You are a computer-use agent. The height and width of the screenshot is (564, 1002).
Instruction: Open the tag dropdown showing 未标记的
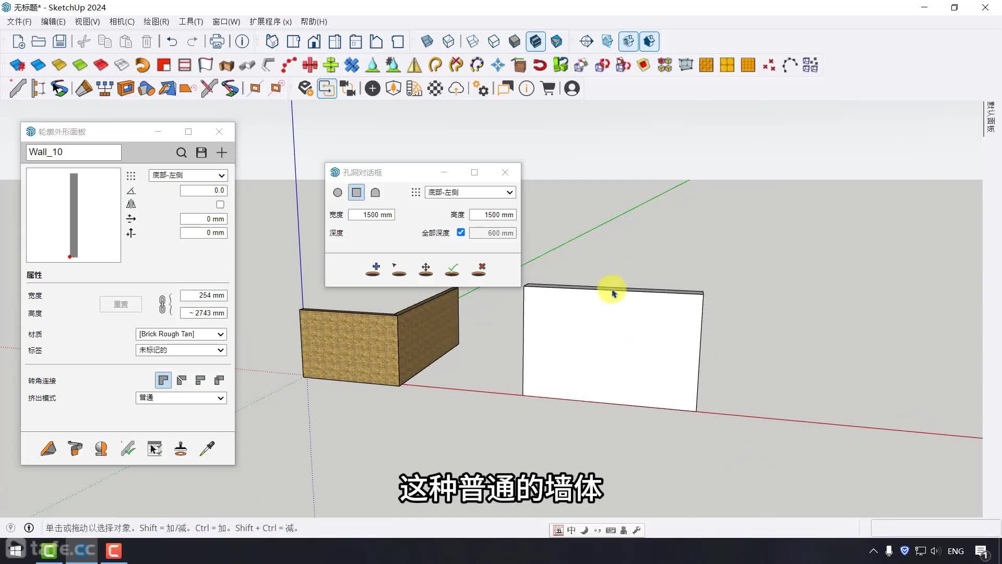point(181,350)
